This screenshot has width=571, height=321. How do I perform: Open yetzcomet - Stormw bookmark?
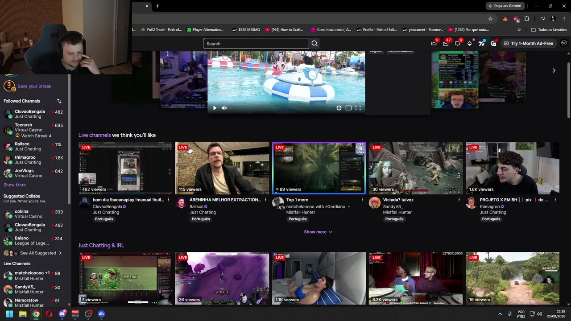pos(422,30)
